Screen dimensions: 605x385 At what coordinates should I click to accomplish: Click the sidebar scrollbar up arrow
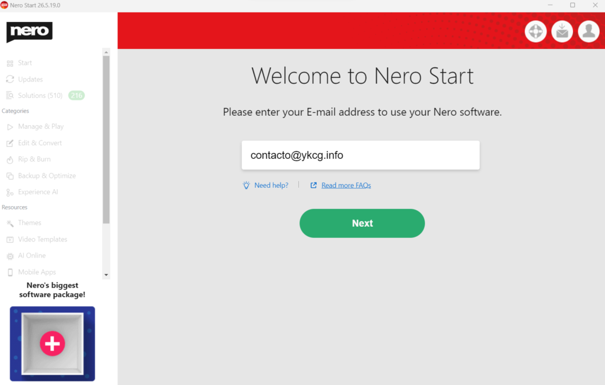106,52
